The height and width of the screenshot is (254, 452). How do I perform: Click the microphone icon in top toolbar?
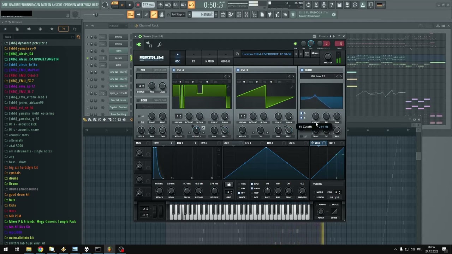click(324, 5)
